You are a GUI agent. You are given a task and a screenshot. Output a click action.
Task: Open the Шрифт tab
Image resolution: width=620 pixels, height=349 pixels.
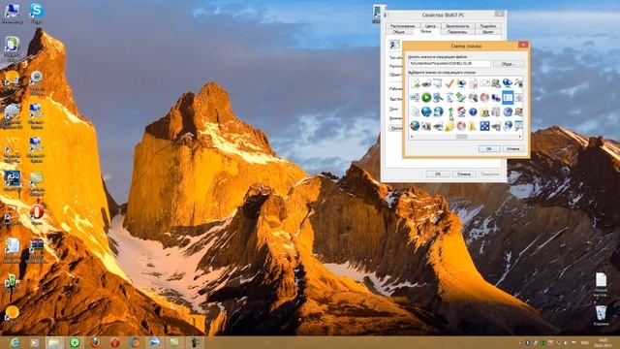click(488, 32)
